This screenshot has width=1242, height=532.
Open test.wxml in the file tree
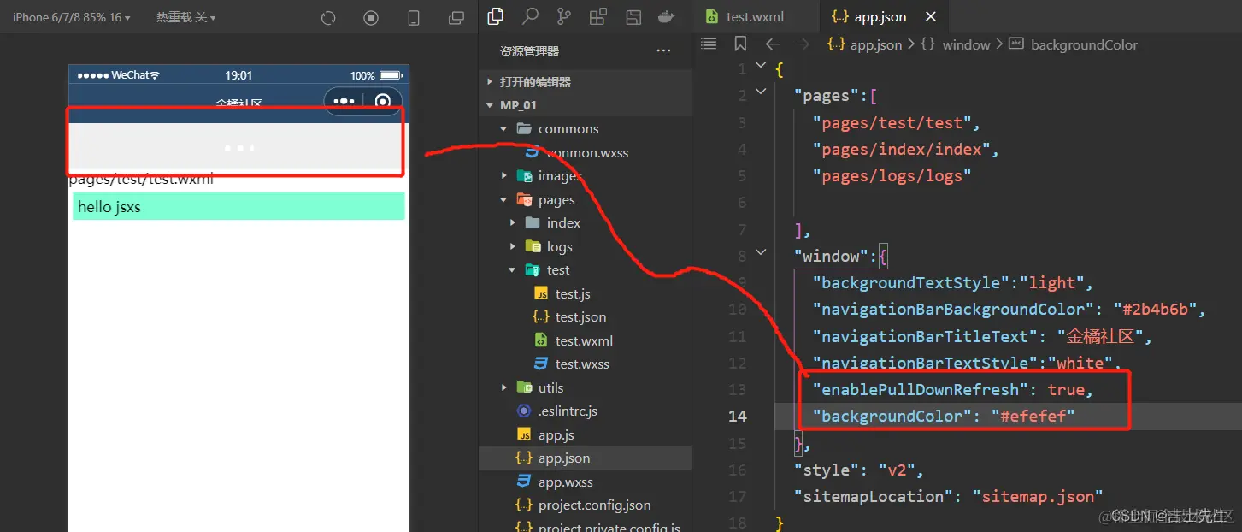[x=585, y=340]
